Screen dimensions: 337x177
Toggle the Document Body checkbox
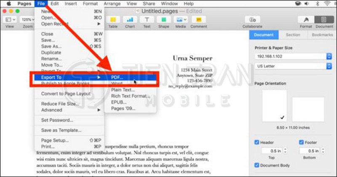tap(257, 165)
